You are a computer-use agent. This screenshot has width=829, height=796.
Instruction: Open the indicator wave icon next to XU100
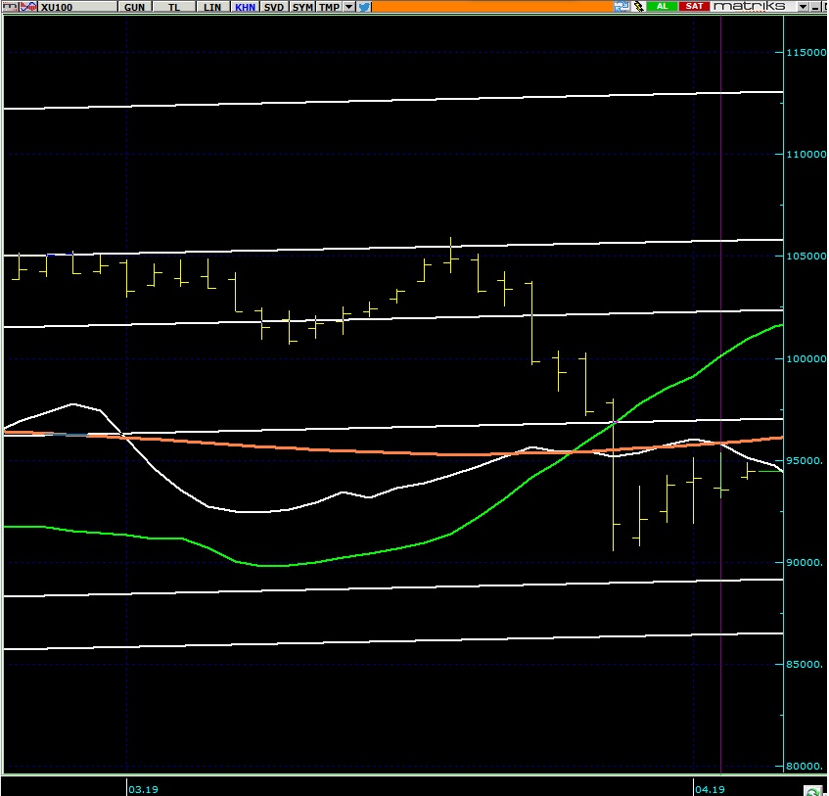(28, 7)
